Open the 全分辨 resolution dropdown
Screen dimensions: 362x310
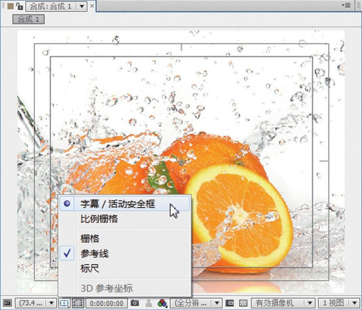click(196, 303)
